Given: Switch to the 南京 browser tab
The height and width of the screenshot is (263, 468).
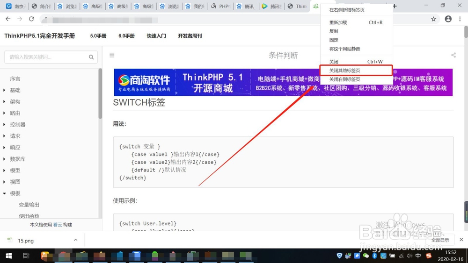Looking at the screenshot, I should (x=16, y=6).
